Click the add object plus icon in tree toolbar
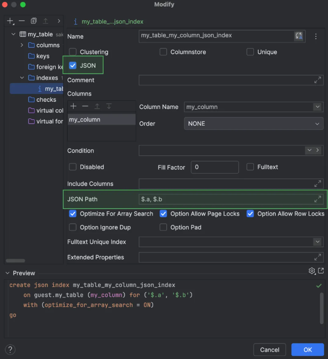 point(10,21)
